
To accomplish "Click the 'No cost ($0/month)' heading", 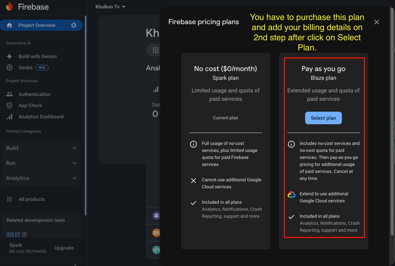I will (225, 69).
